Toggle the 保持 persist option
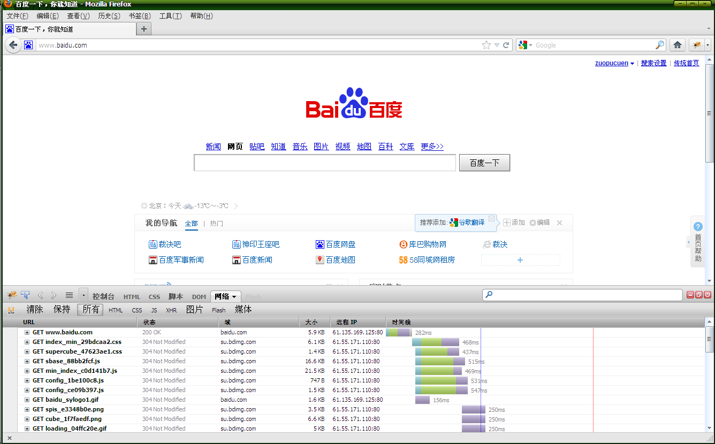 pos(62,309)
